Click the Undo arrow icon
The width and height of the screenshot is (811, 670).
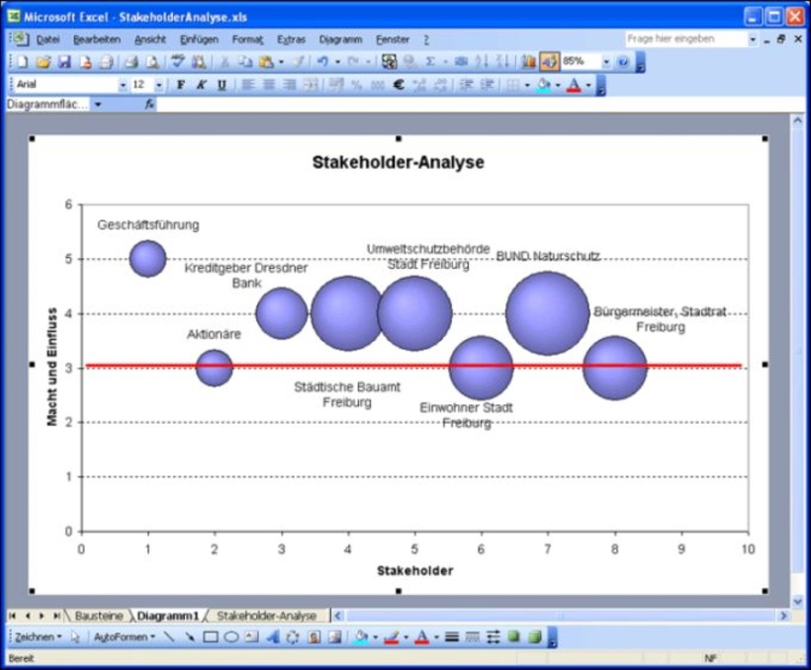[322, 62]
